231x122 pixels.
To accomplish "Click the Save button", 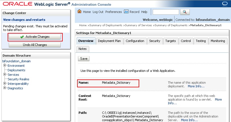I will [84, 59].
